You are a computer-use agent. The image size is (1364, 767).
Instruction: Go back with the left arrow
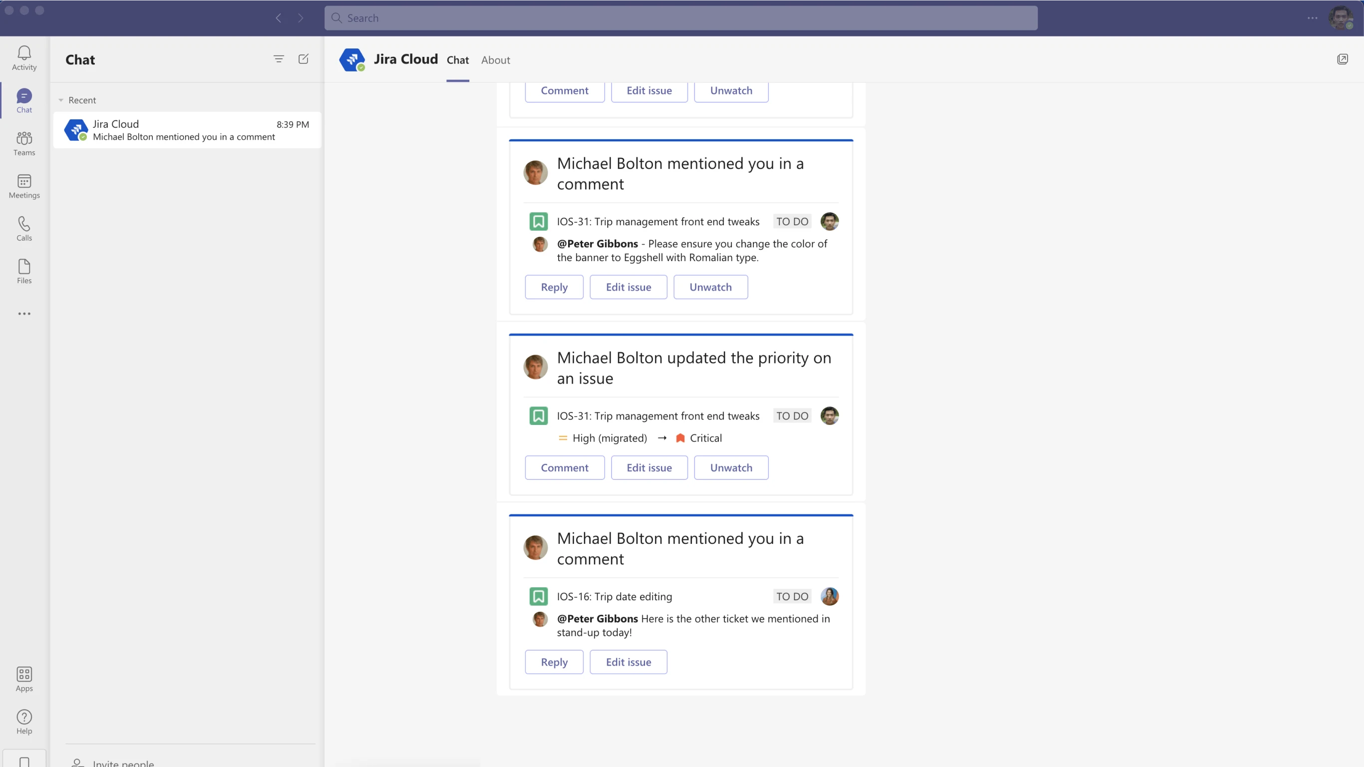[279, 18]
